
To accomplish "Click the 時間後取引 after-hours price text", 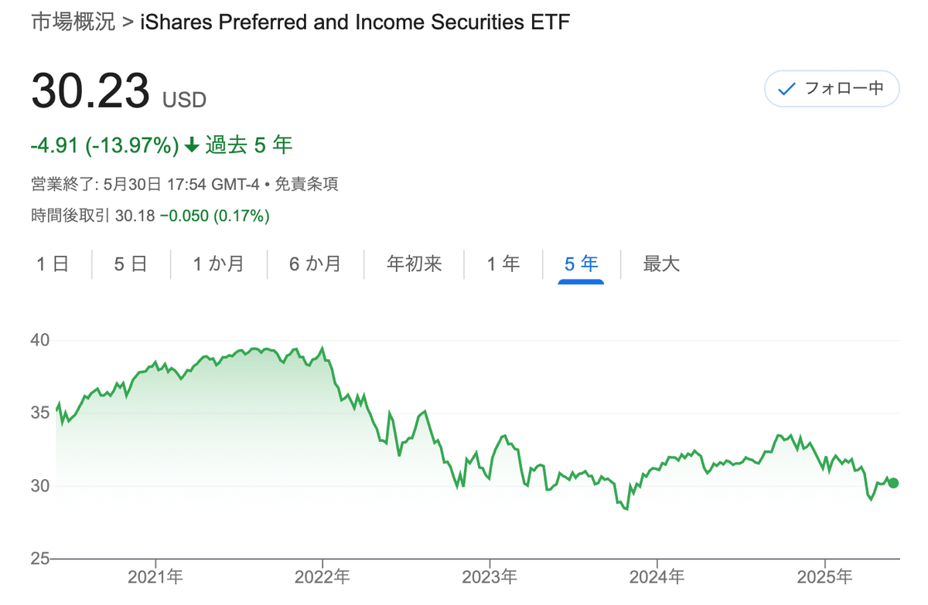I will 67,216.
